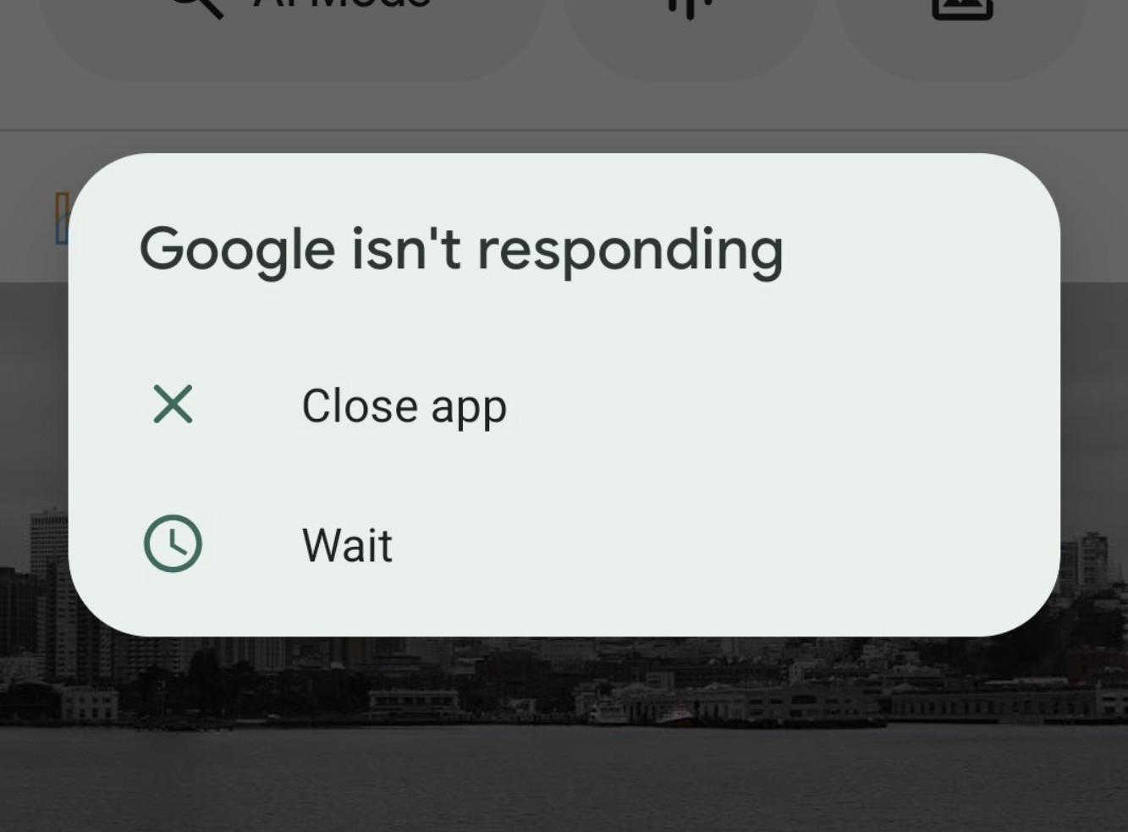Tap the horizontal divider line above the dialog
The width and height of the screenshot is (1128, 832).
pos(564,130)
